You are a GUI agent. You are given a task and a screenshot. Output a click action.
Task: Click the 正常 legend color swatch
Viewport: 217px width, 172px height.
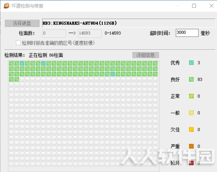click(x=191, y=96)
